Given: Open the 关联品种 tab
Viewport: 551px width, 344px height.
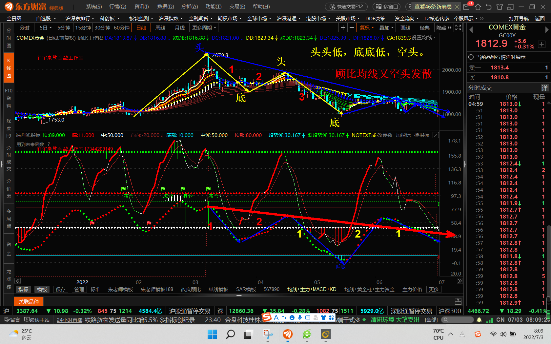Looking at the screenshot, I should (29, 301).
